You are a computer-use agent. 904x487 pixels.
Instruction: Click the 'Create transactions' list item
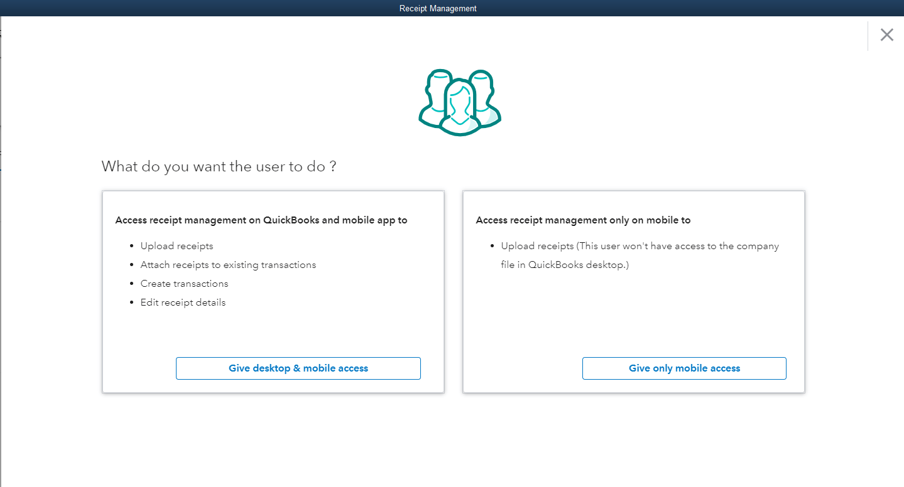184,284
